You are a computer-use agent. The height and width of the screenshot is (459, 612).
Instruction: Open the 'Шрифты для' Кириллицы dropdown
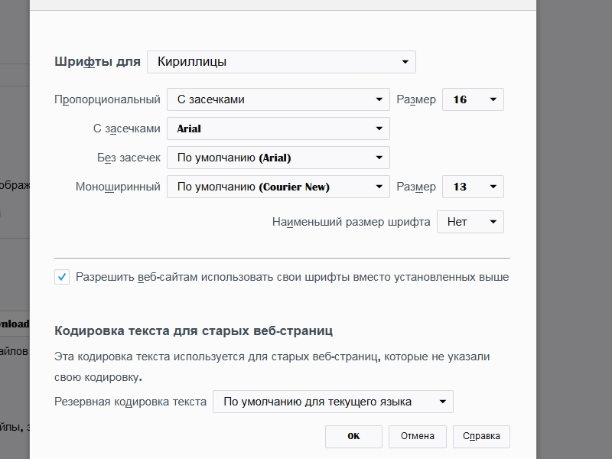(x=281, y=62)
